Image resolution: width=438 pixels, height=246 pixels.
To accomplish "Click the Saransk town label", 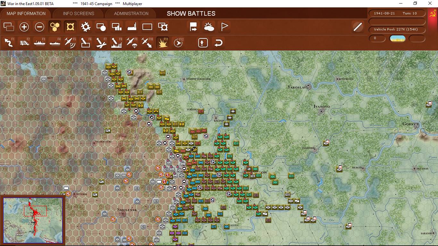I will pyautogui.click(x=426, y=234).
